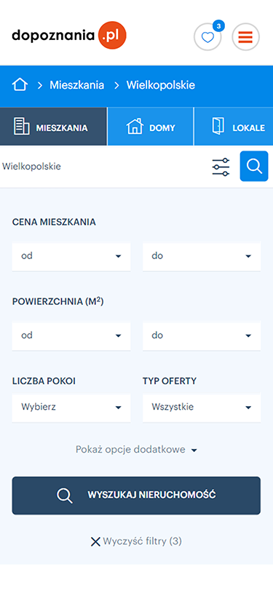273x591 pixels.
Task: Open the area 'od' dropdown
Action: pos(71,336)
